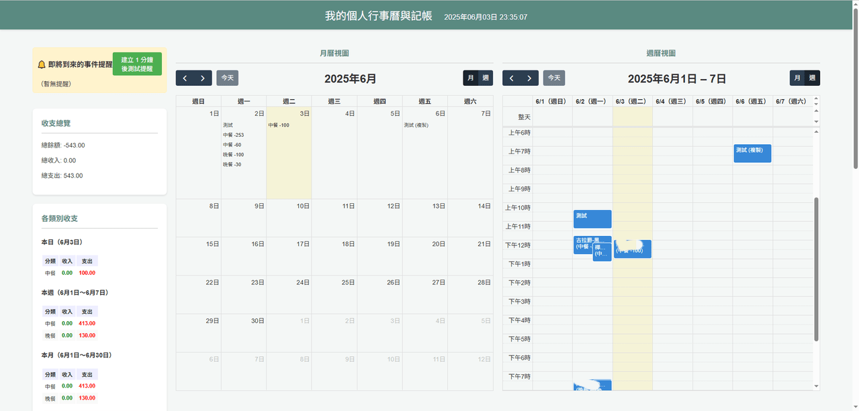Go to next month in 月曆視圖
The width and height of the screenshot is (859, 411).
203,78
